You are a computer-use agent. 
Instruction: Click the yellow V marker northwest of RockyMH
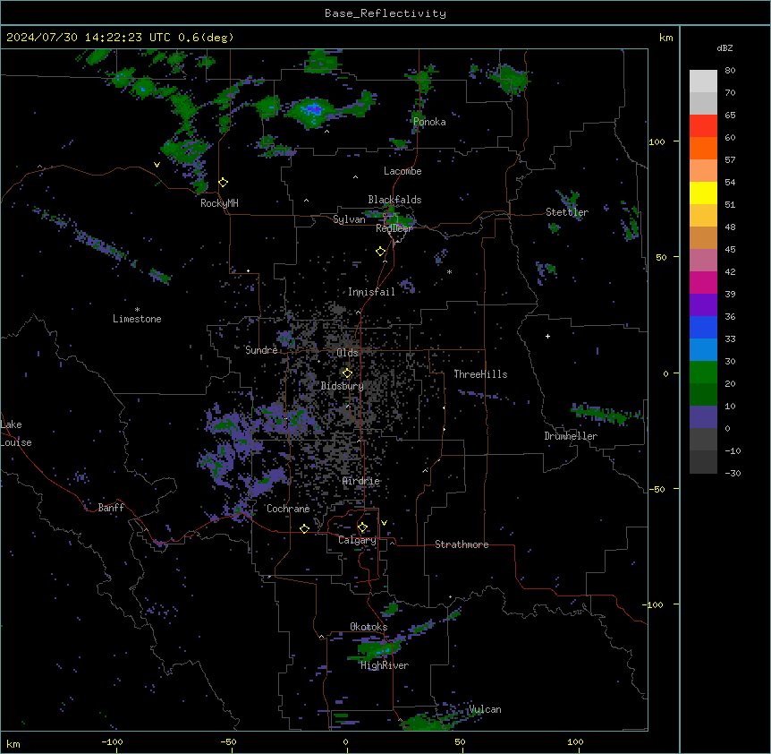click(157, 165)
